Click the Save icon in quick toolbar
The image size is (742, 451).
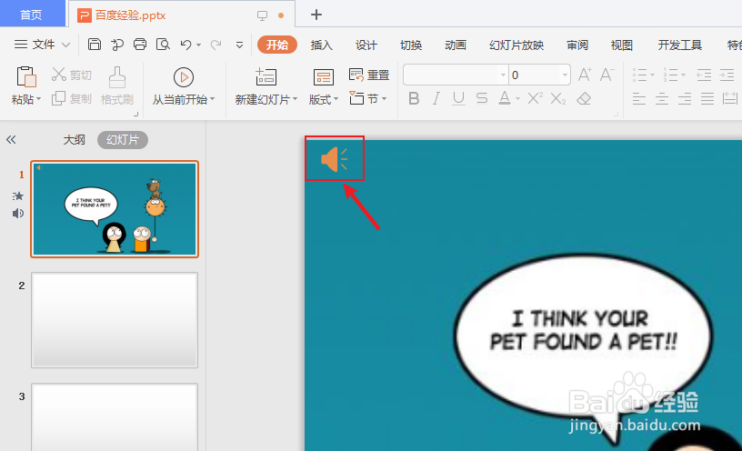point(95,45)
